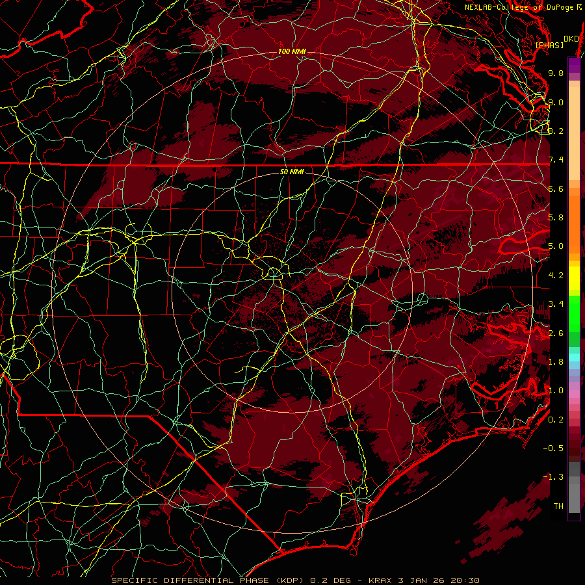This screenshot has width=585, height=585.
Task: Click the 0.2 value on color scale
Action: coord(556,420)
